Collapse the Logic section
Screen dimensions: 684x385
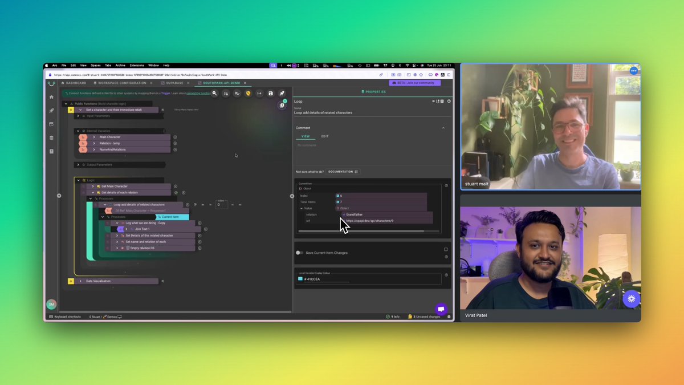pos(78,180)
